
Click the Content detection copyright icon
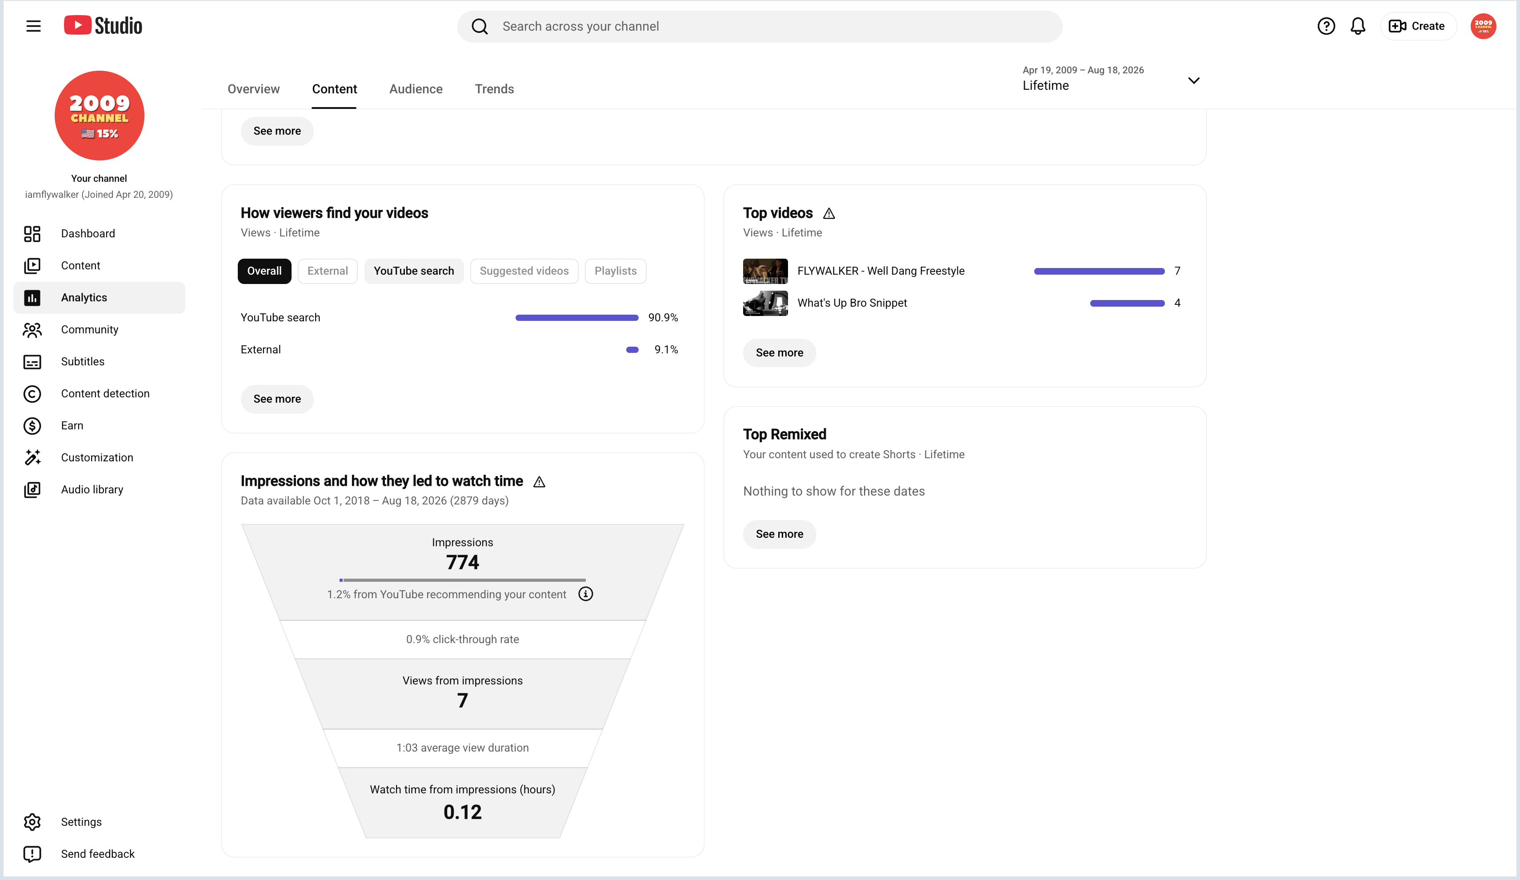[x=32, y=393]
